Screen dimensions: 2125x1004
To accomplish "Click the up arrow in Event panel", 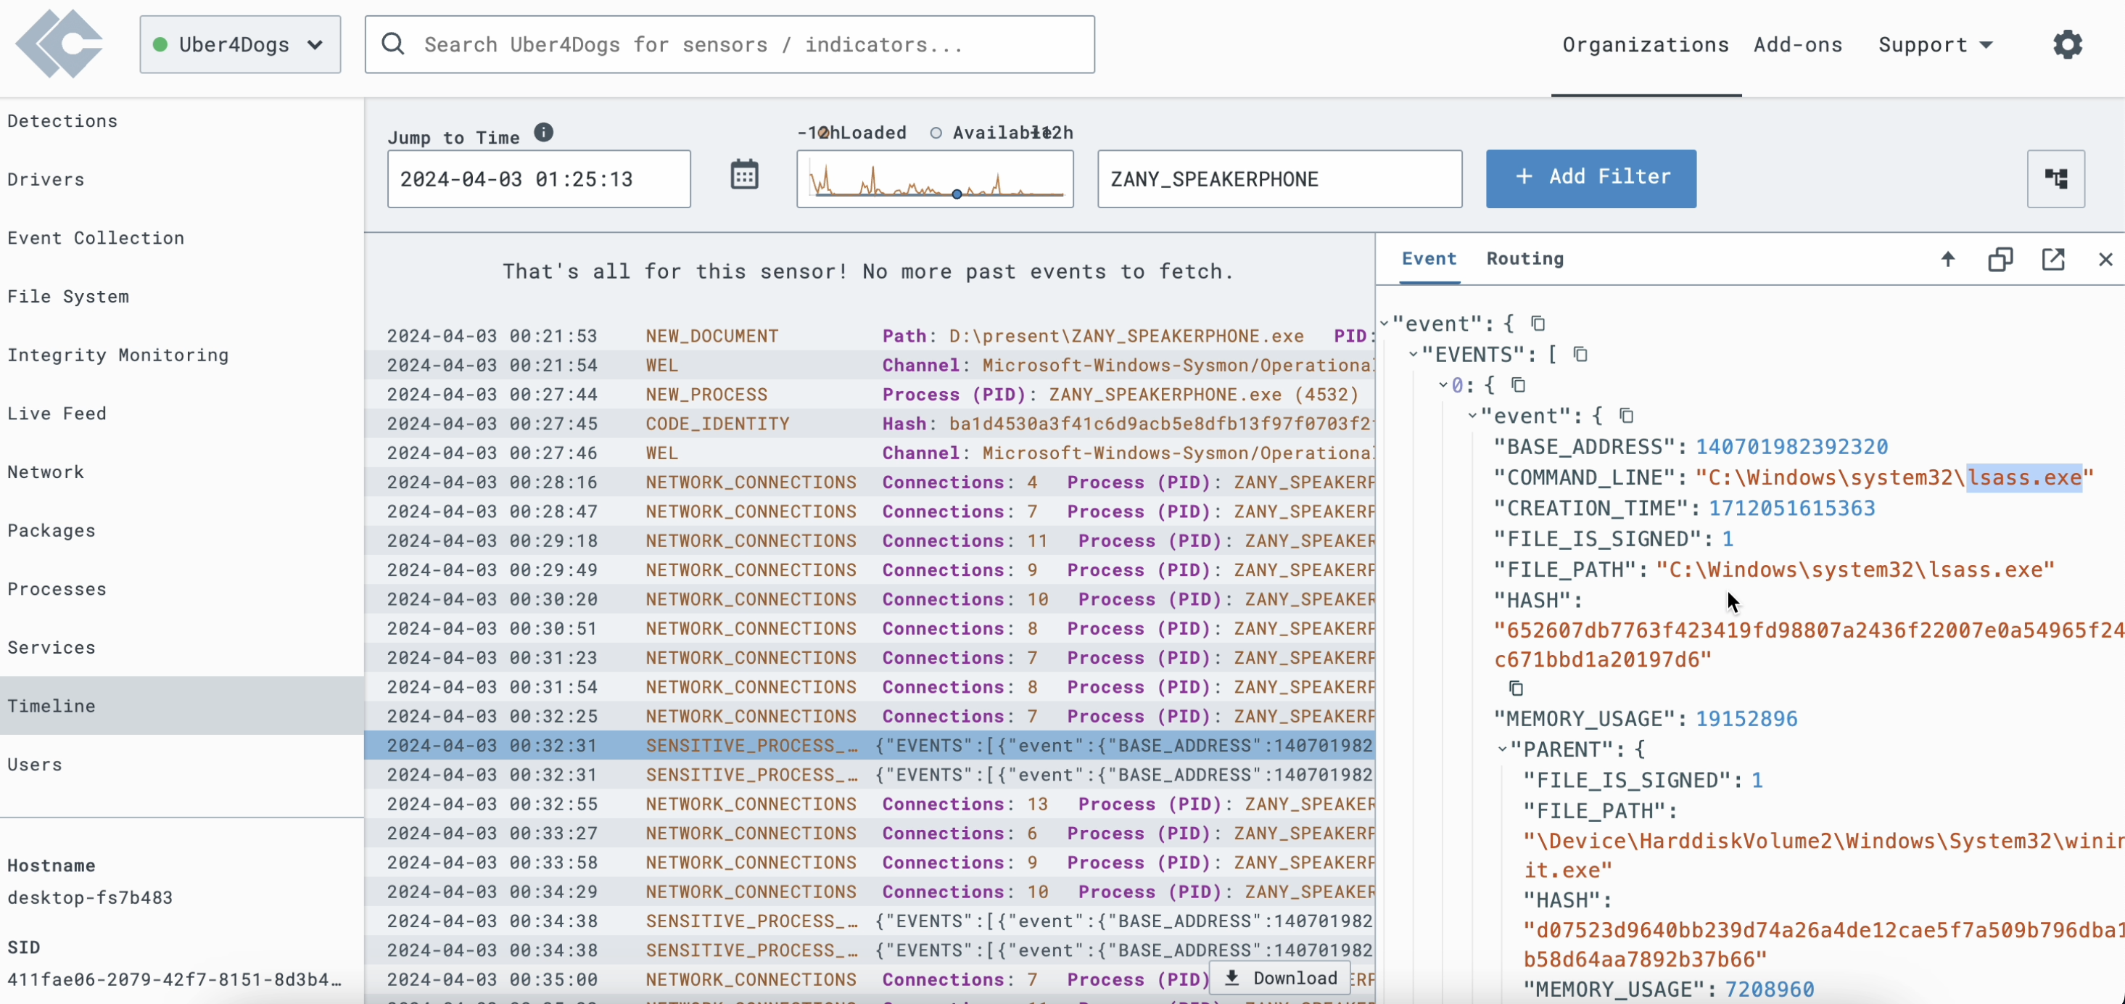I will tap(1947, 259).
